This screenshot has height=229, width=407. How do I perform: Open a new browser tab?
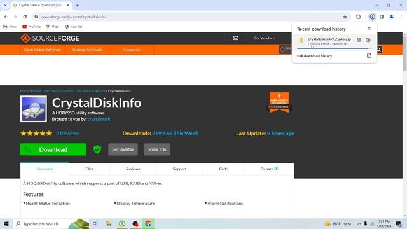(x=78, y=5)
